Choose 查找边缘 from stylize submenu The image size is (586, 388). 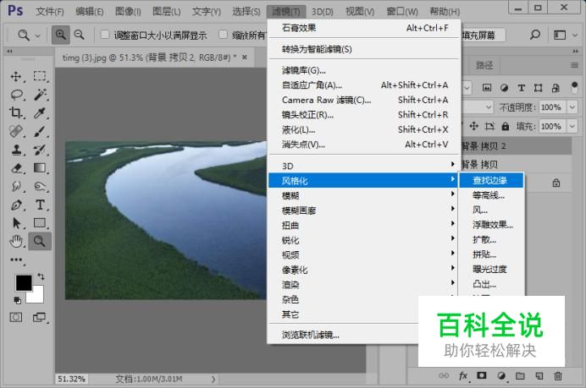coord(491,181)
